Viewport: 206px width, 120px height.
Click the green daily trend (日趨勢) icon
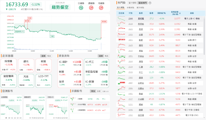pos(81,8)
